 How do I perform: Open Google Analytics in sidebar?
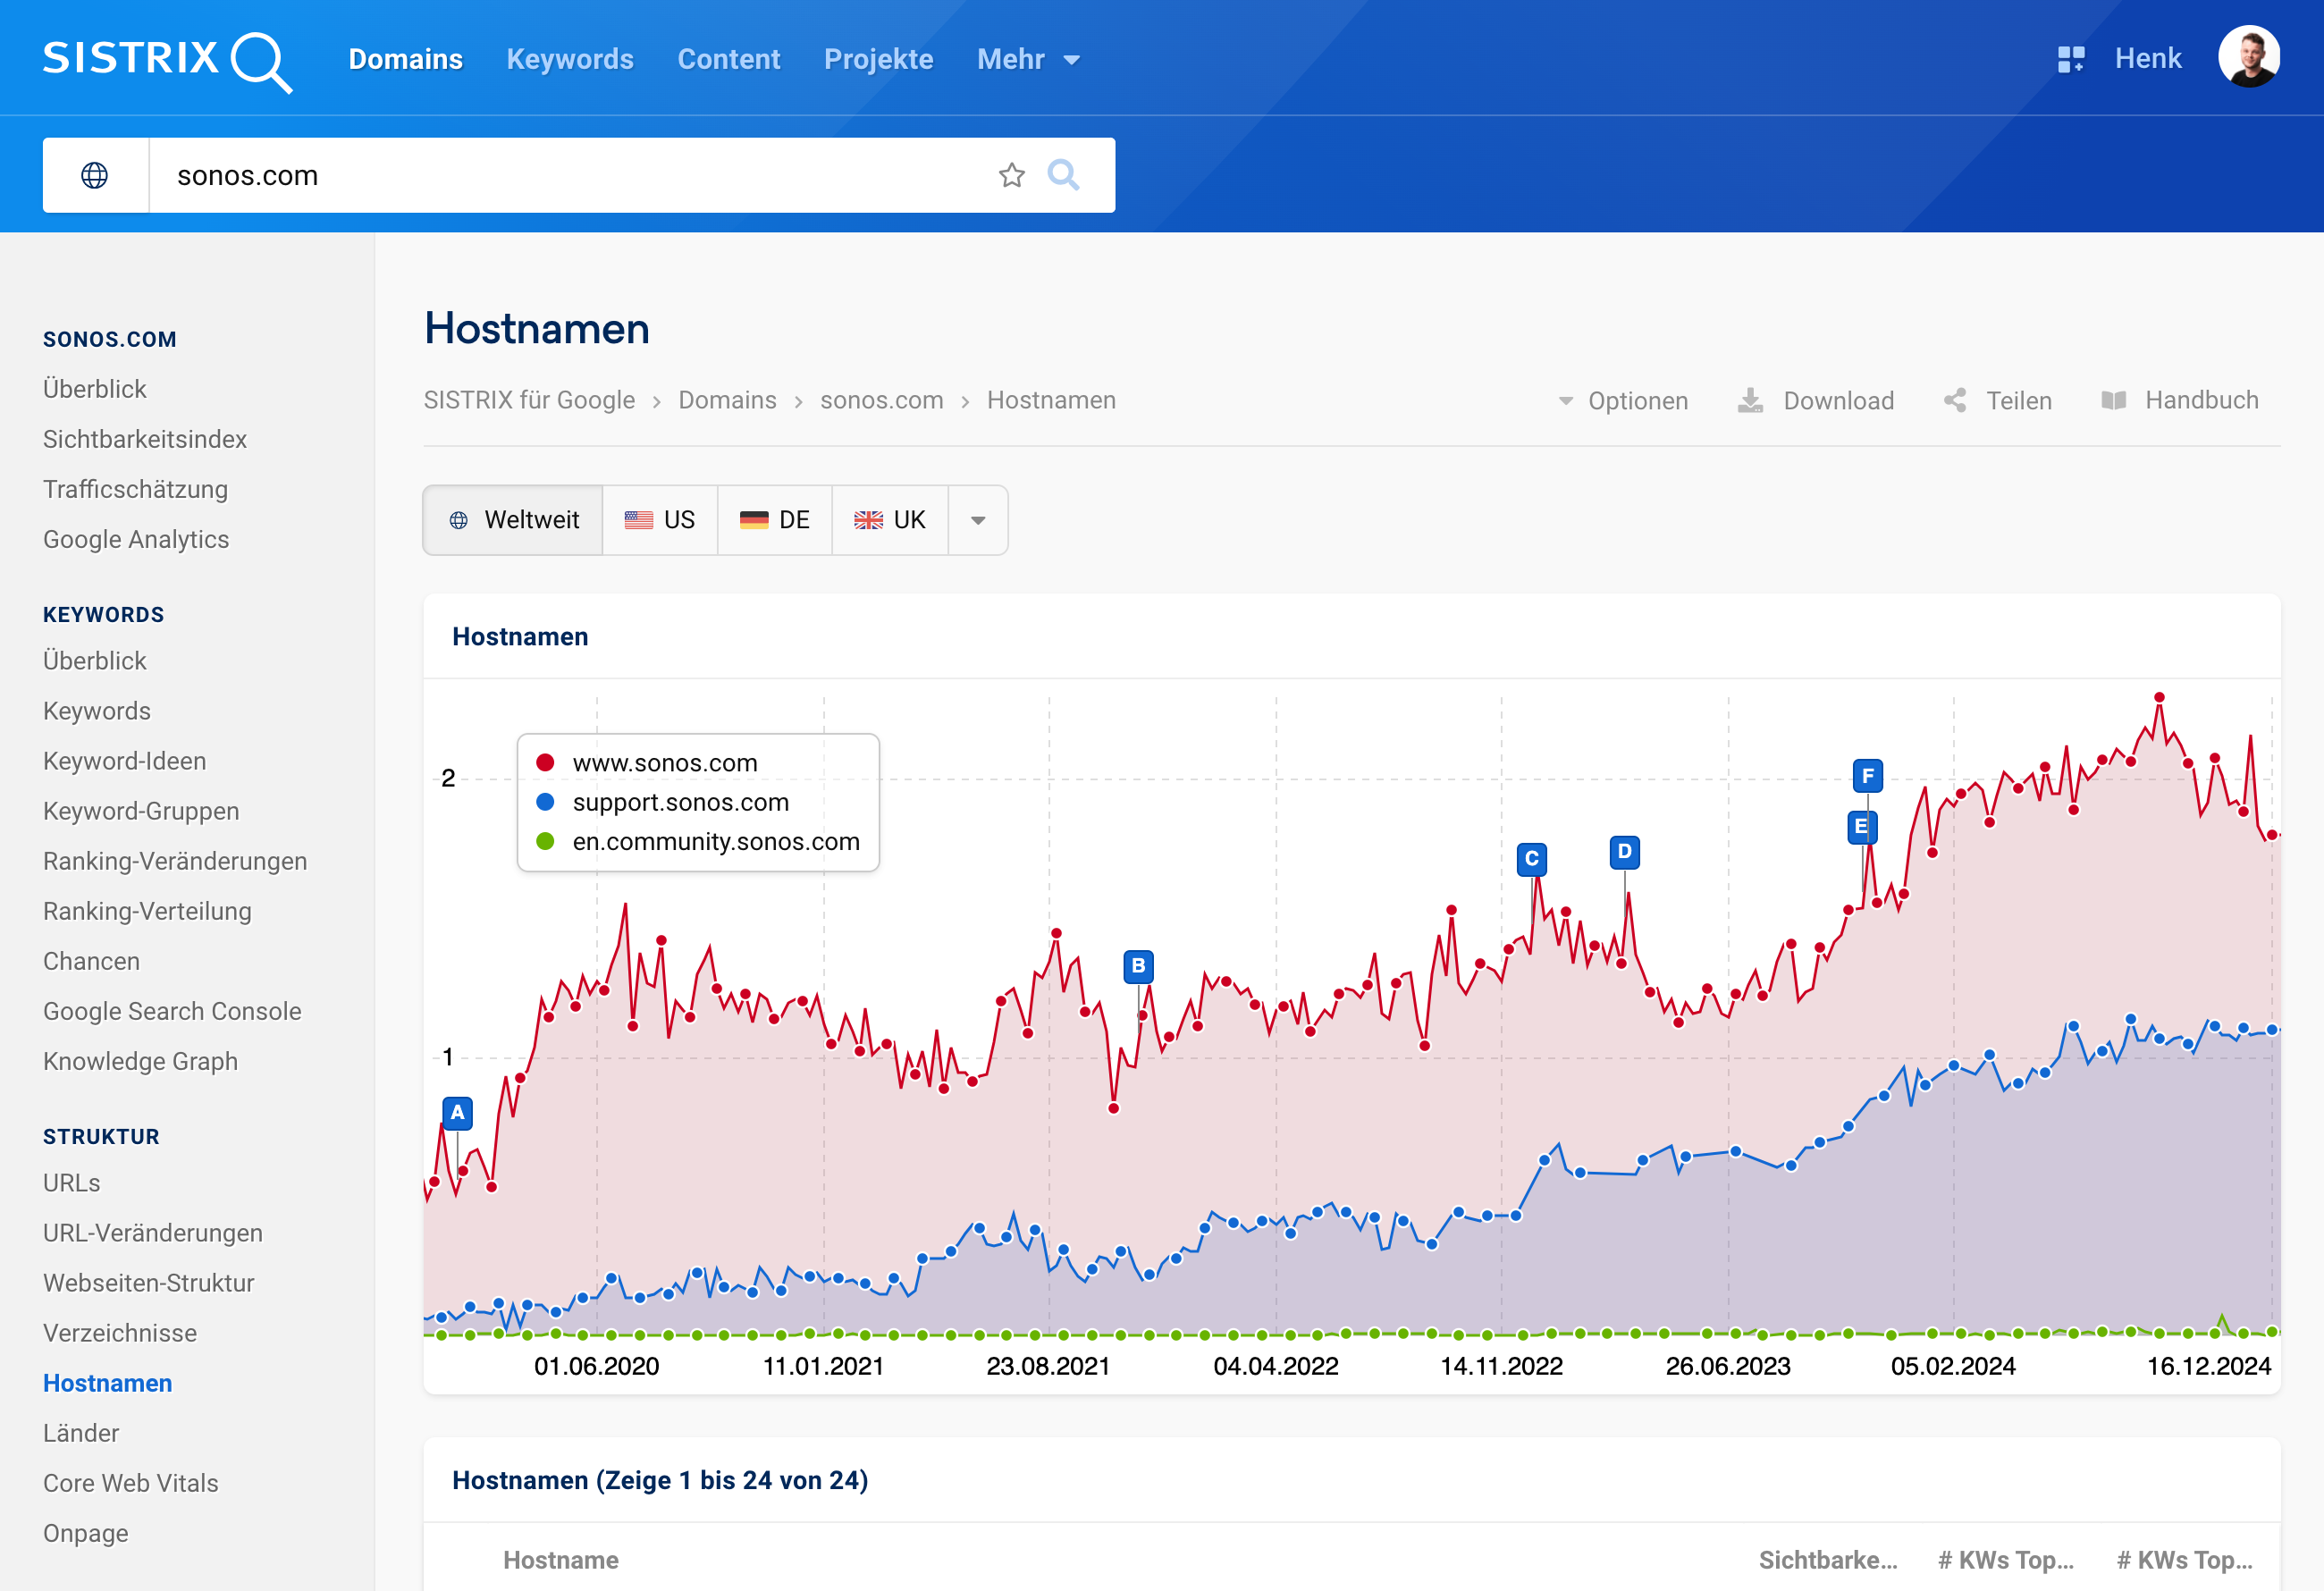pos(136,540)
